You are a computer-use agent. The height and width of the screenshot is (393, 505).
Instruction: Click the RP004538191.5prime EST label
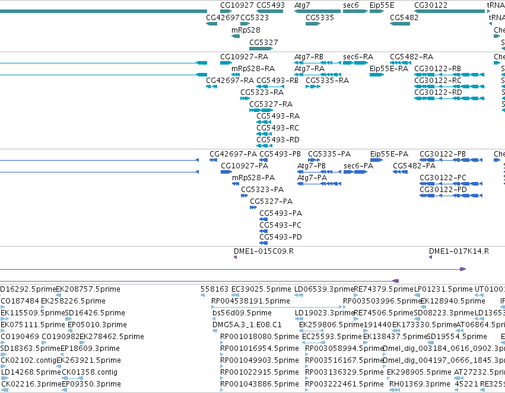(x=250, y=301)
